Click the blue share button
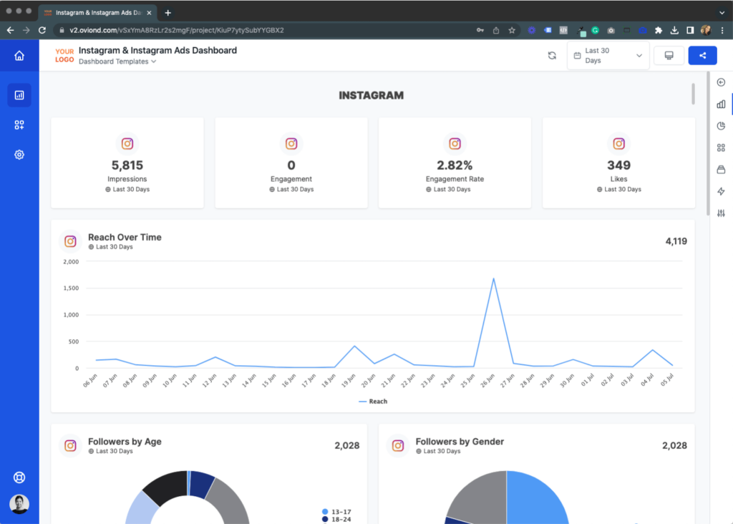The width and height of the screenshot is (733, 524). tap(703, 56)
